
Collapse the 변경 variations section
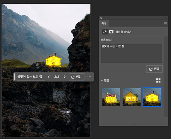[x=102, y=80]
